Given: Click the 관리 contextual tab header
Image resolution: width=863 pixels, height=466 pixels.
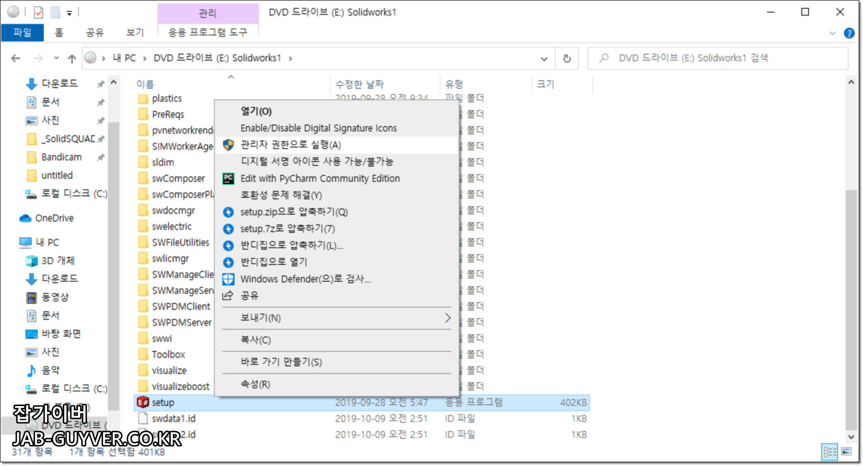Looking at the screenshot, I should coord(208,13).
